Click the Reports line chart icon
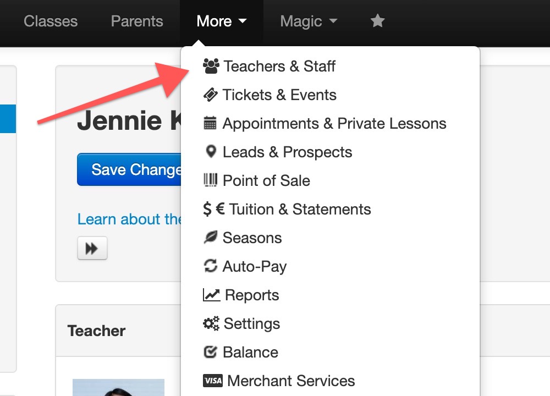Image resolution: width=550 pixels, height=396 pixels. pos(212,295)
